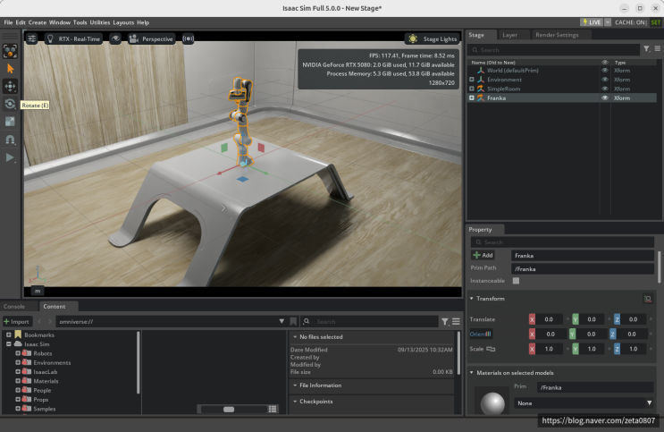Toggle grid/list view icon in Content
664x432 pixels.
[x=273, y=409]
